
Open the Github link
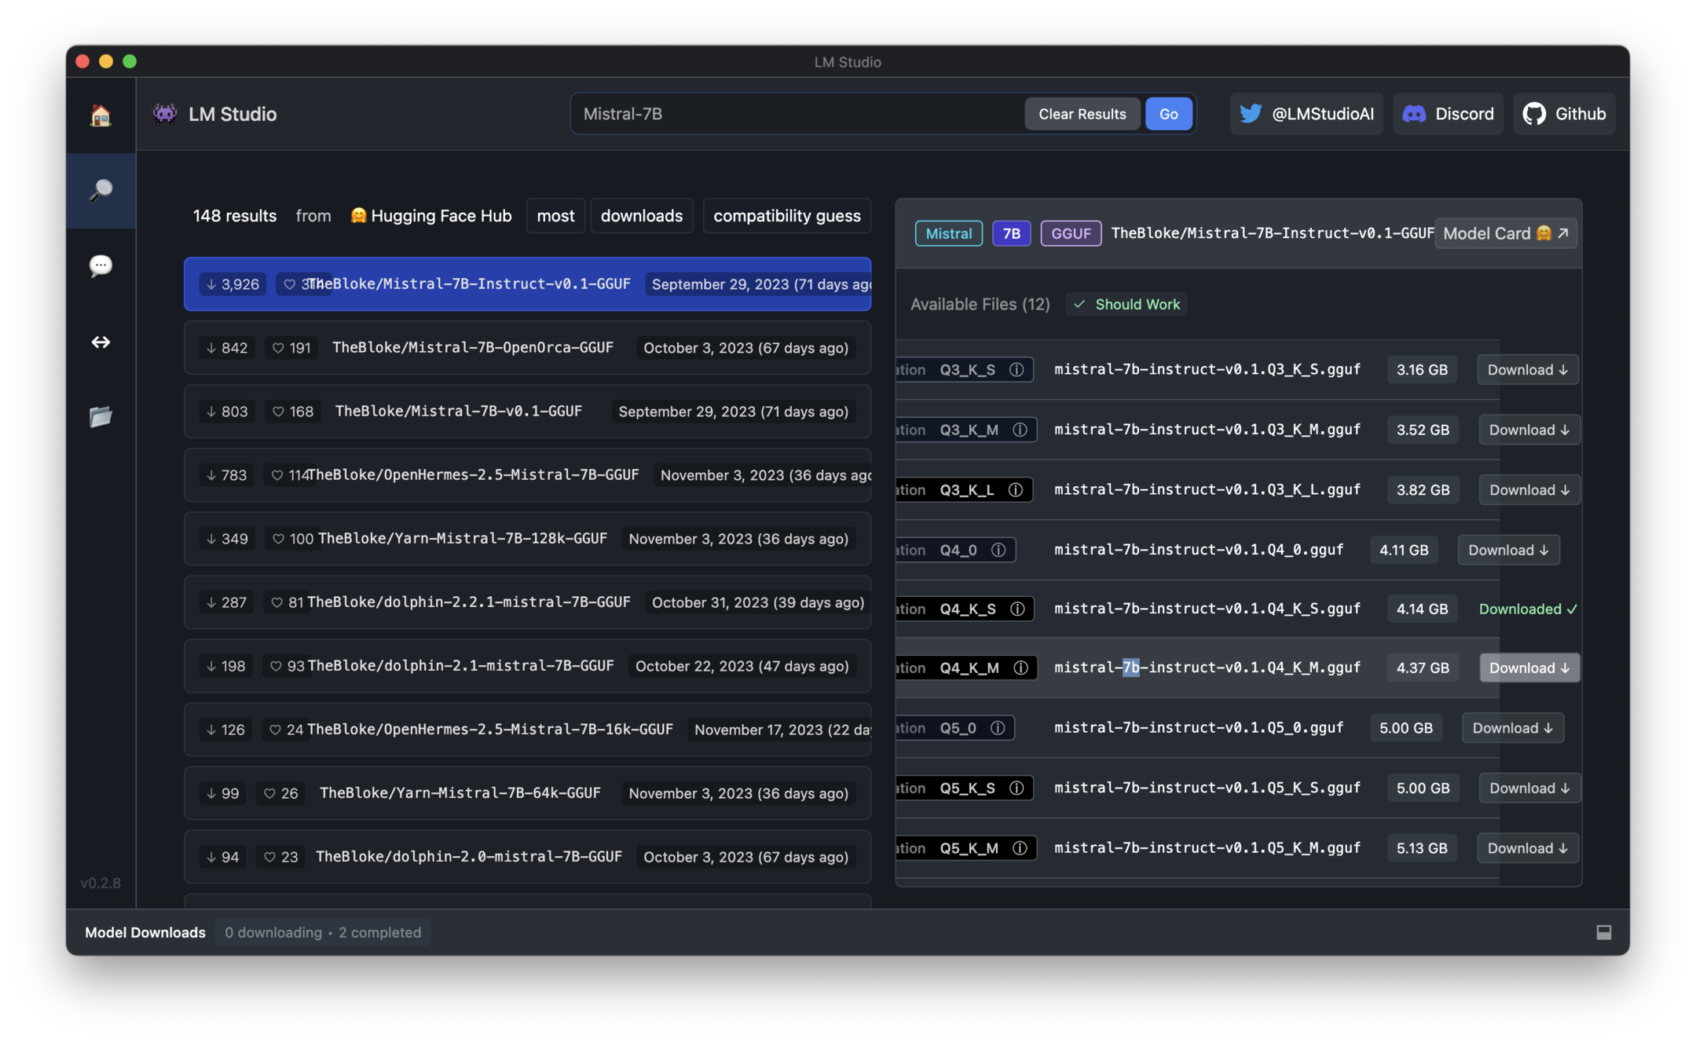pyautogui.click(x=1564, y=114)
